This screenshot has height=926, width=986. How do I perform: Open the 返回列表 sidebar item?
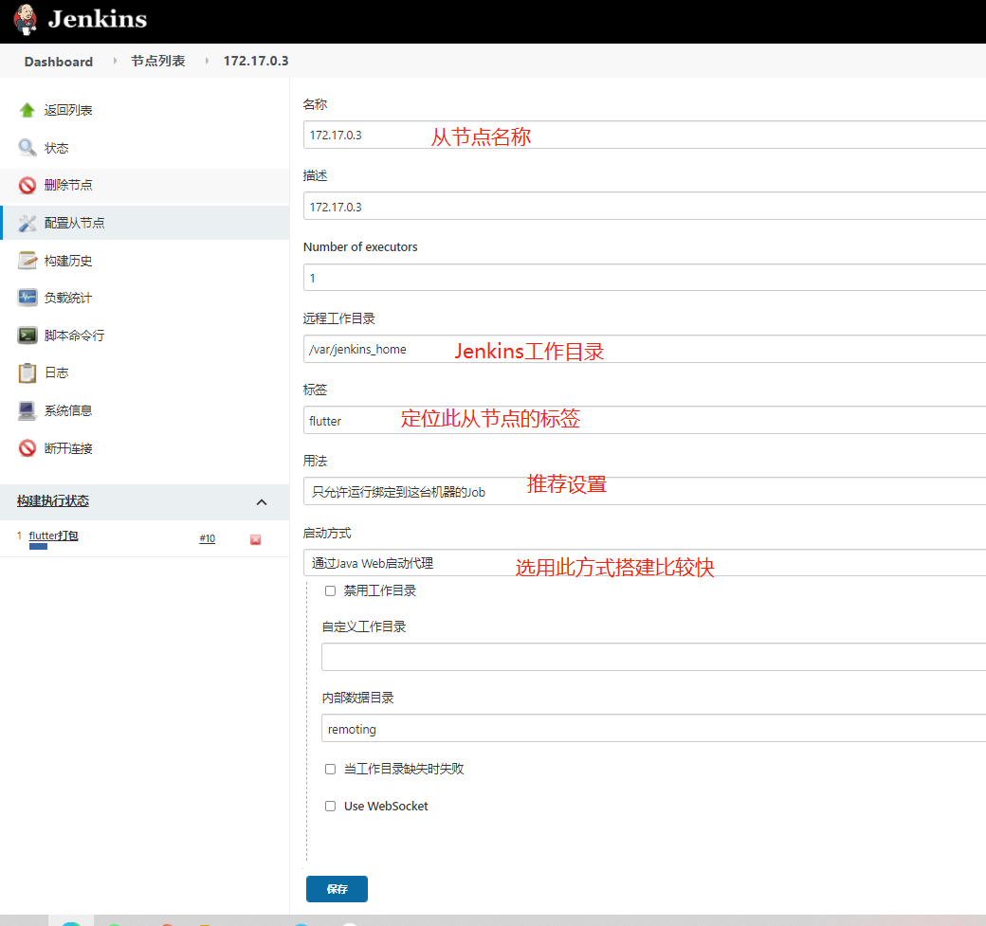(x=68, y=110)
